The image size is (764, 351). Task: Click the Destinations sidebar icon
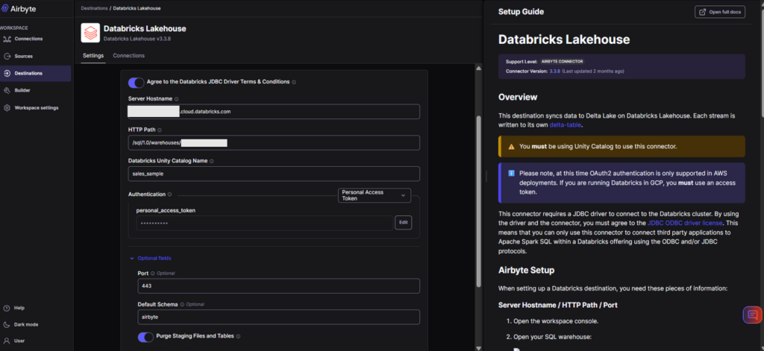click(7, 74)
